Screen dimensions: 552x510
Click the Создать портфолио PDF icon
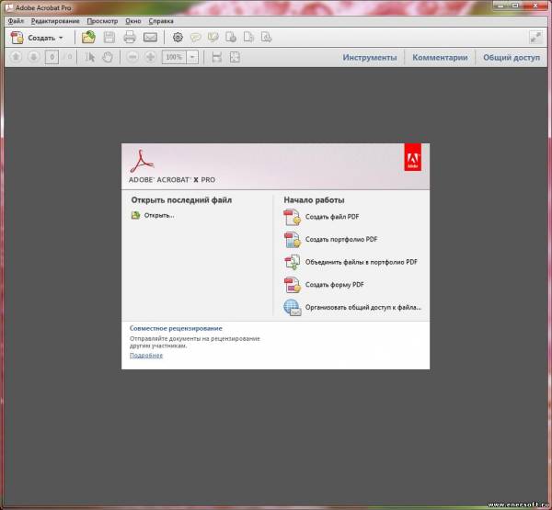[292, 240]
